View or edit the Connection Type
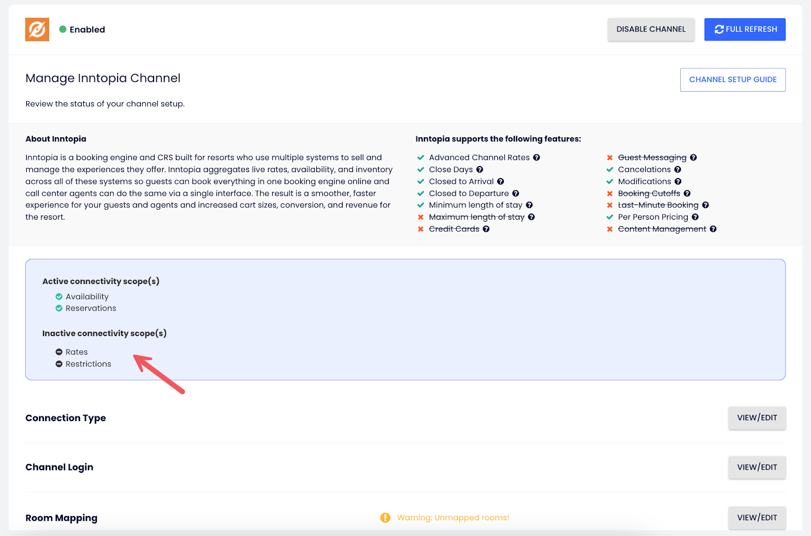811x536 pixels. 757,418
